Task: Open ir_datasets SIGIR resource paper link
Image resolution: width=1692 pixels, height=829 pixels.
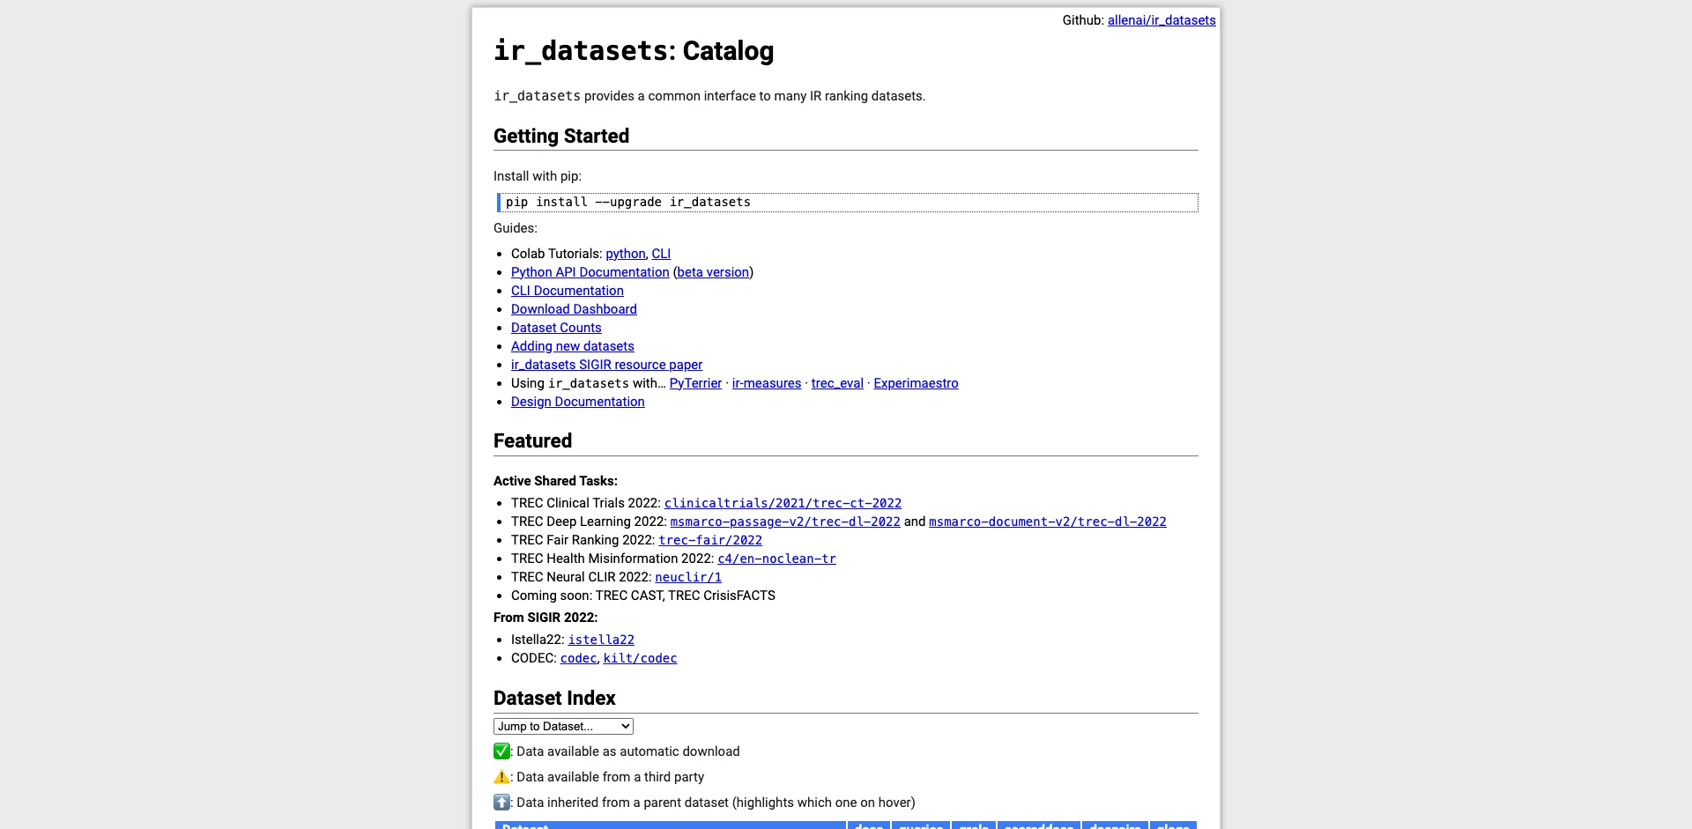Action: (x=607, y=365)
